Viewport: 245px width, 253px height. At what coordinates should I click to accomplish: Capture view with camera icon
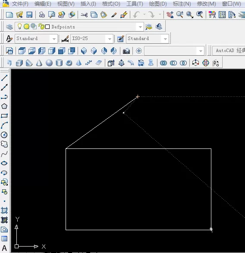point(126,51)
